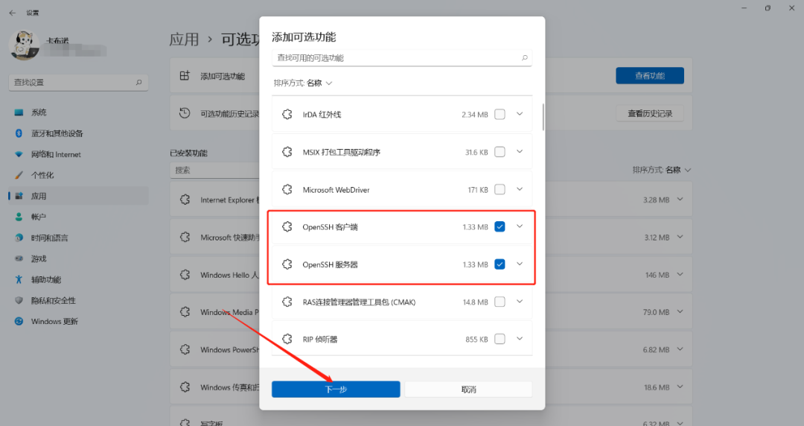
Task: Expand MSIX 打包工具驱动程序 details chevron
Action: tap(520, 151)
